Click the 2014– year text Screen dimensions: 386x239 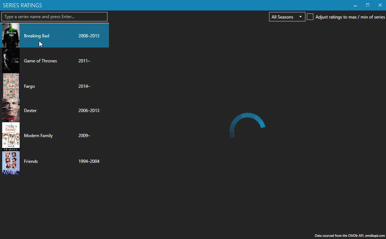[84, 86]
